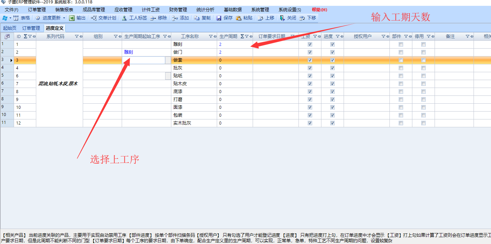Toggle the 进度 checkbox for 做门 row
491x244 pixels.
click(x=332, y=52)
